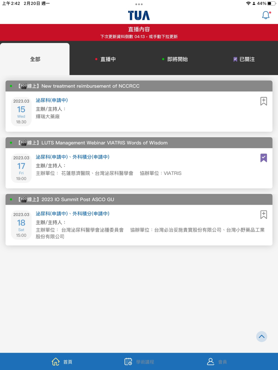Tap the member profile icon
This screenshot has width=278, height=370.
click(211, 362)
